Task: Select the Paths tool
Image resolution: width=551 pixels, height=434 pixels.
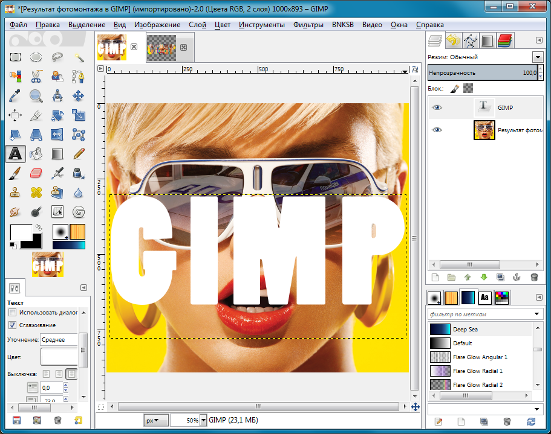Action: click(x=79, y=77)
